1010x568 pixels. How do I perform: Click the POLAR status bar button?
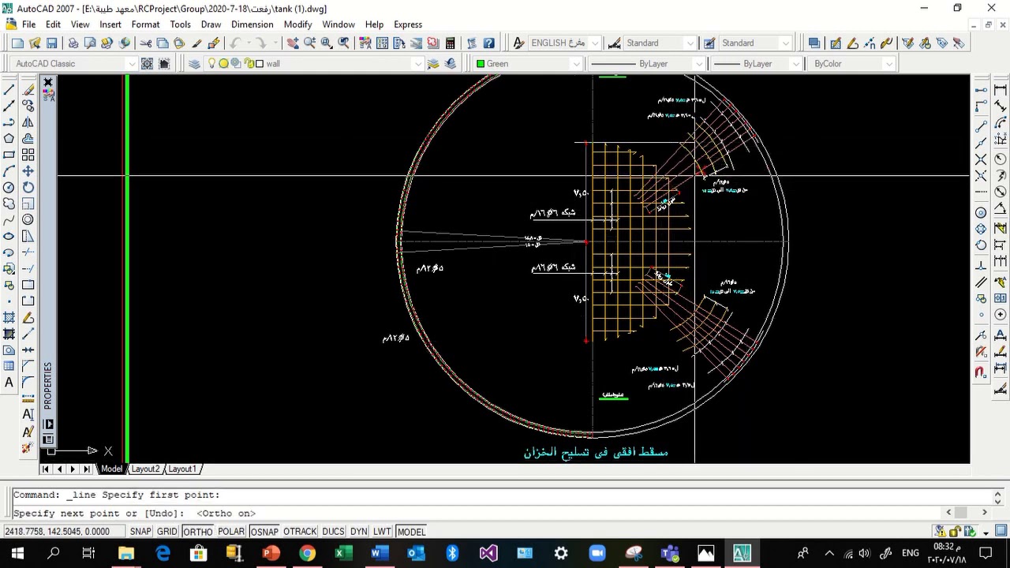pos(231,532)
